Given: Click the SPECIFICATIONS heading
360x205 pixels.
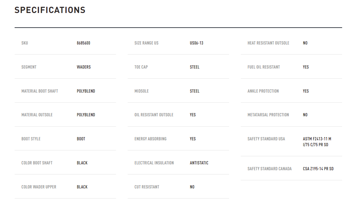Looking at the screenshot, I should point(50,10).
